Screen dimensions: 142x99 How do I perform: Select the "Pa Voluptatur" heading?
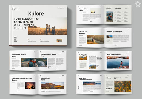83,55
